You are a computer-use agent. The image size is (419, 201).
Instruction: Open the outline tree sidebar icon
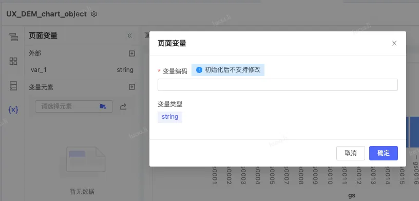(13, 37)
